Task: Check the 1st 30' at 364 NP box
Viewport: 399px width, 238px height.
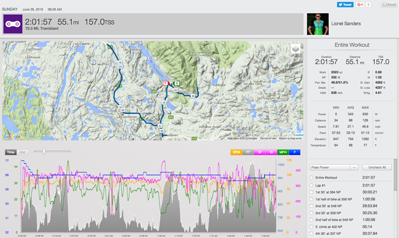Action: tap(311, 192)
